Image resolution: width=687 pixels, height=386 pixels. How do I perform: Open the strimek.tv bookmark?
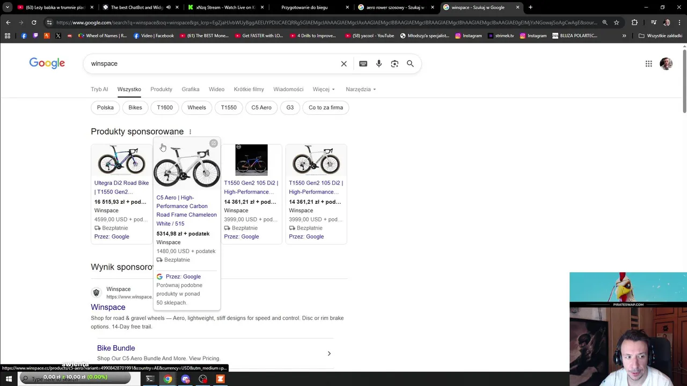pos(501,36)
